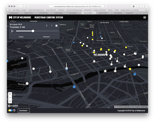Viewport: 155px width, 123px height.
Task: Go forward in Safari
Action: click(21, 6)
